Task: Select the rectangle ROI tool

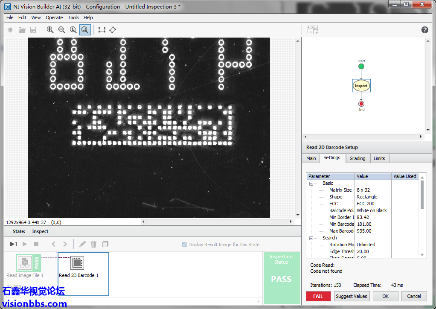Action: pyautogui.click(x=102, y=30)
